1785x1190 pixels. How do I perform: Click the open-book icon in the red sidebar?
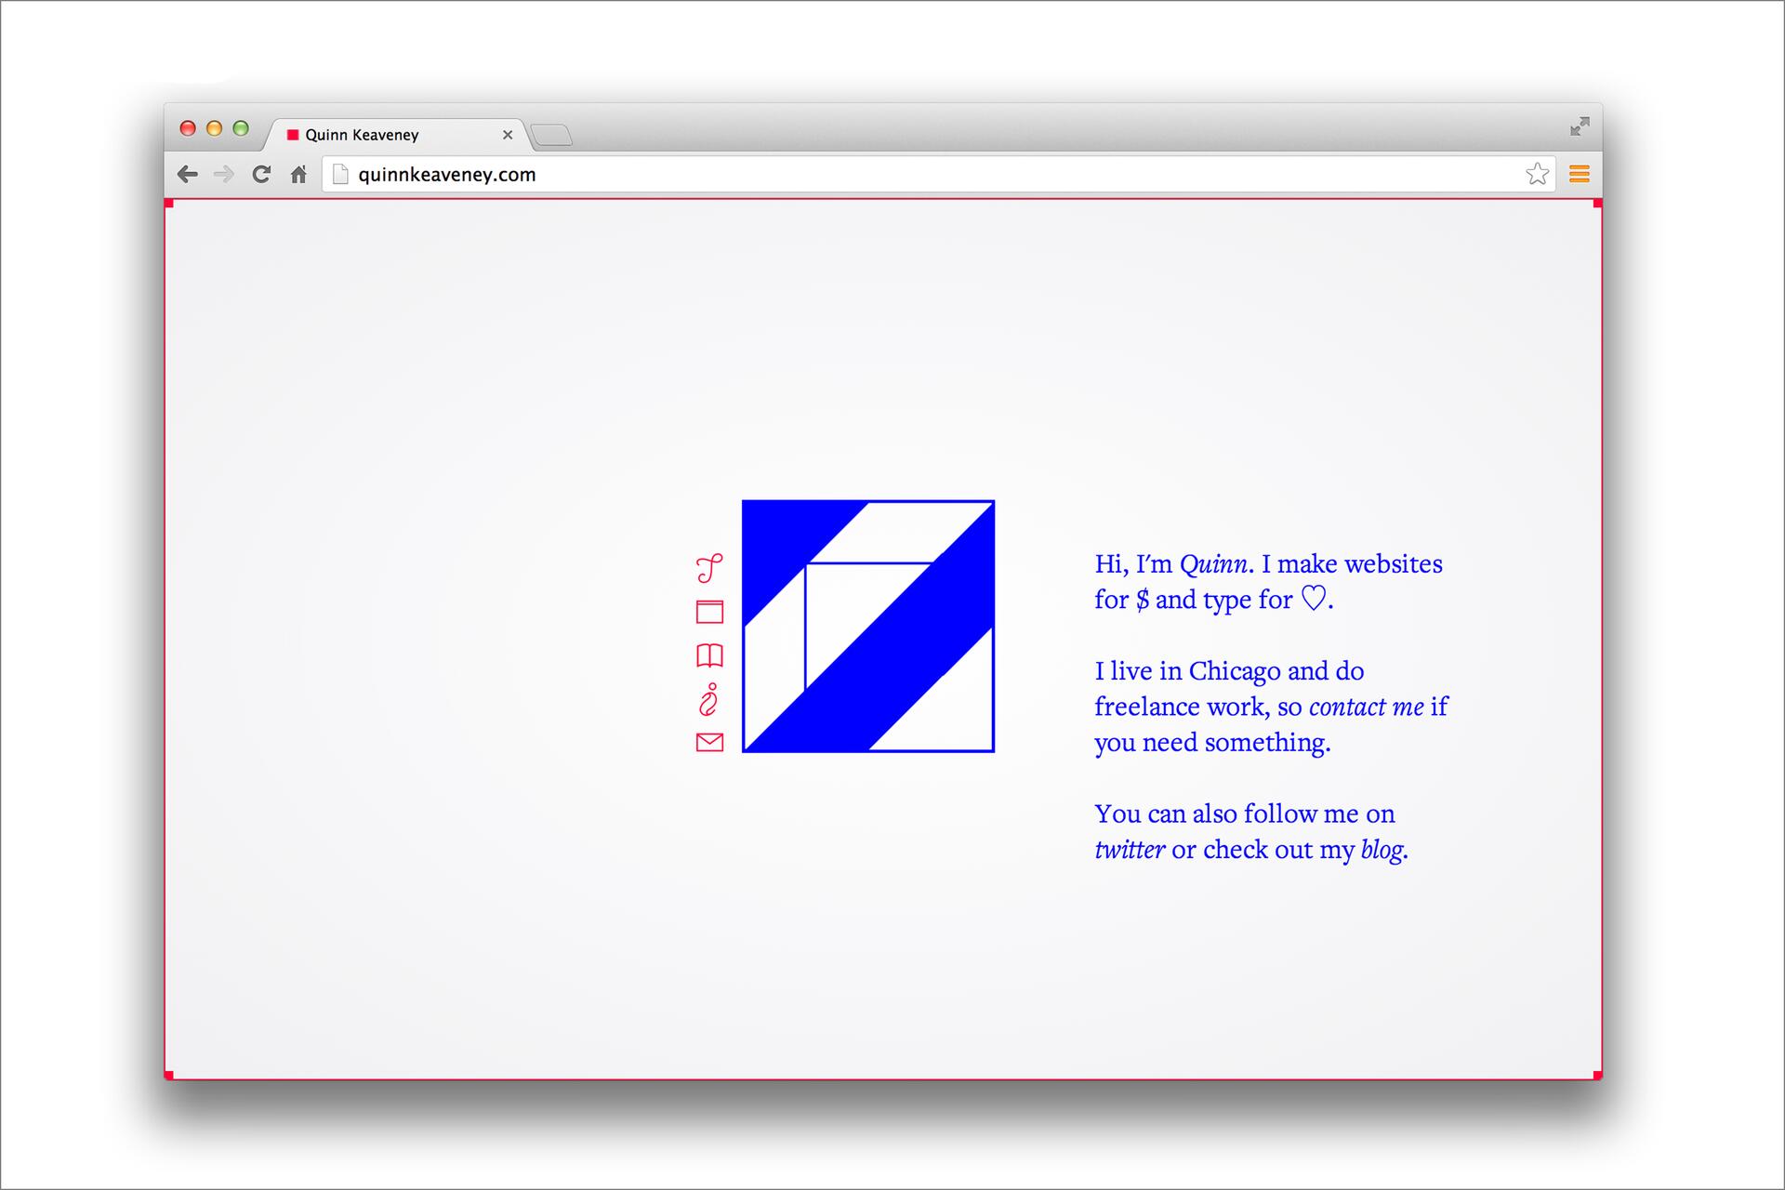[x=709, y=655]
